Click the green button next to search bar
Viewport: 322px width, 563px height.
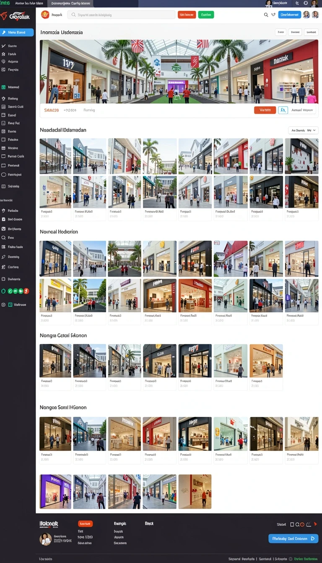(x=206, y=15)
